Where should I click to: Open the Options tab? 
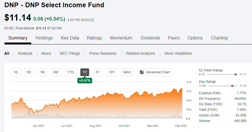(195, 38)
